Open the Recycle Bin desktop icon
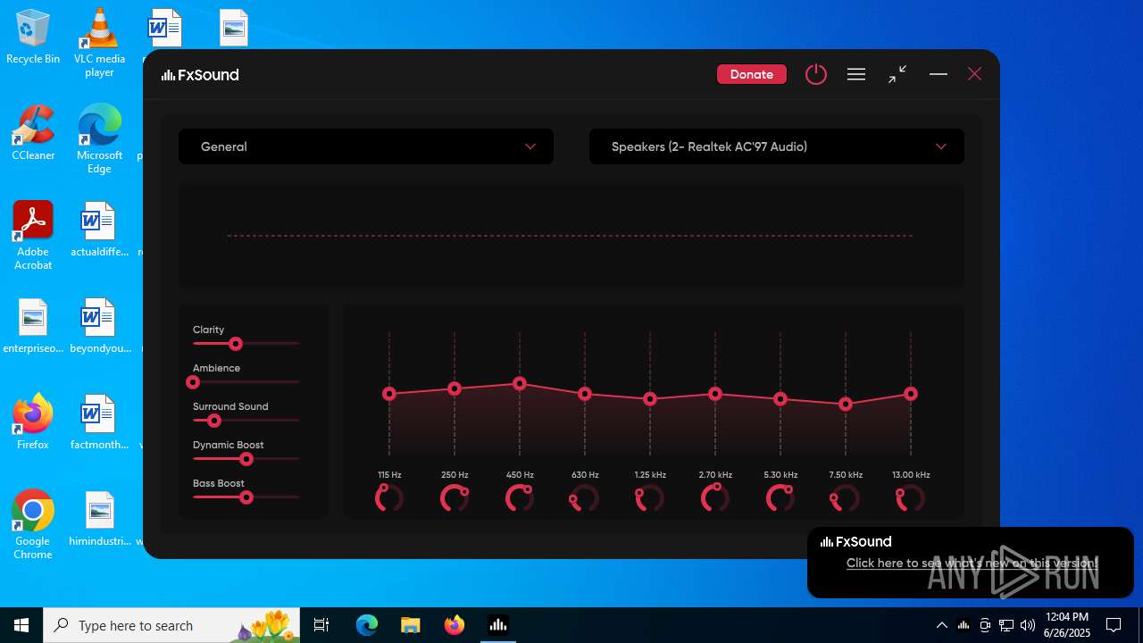The width and height of the screenshot is (1143, 643). [x=33, y=38]
